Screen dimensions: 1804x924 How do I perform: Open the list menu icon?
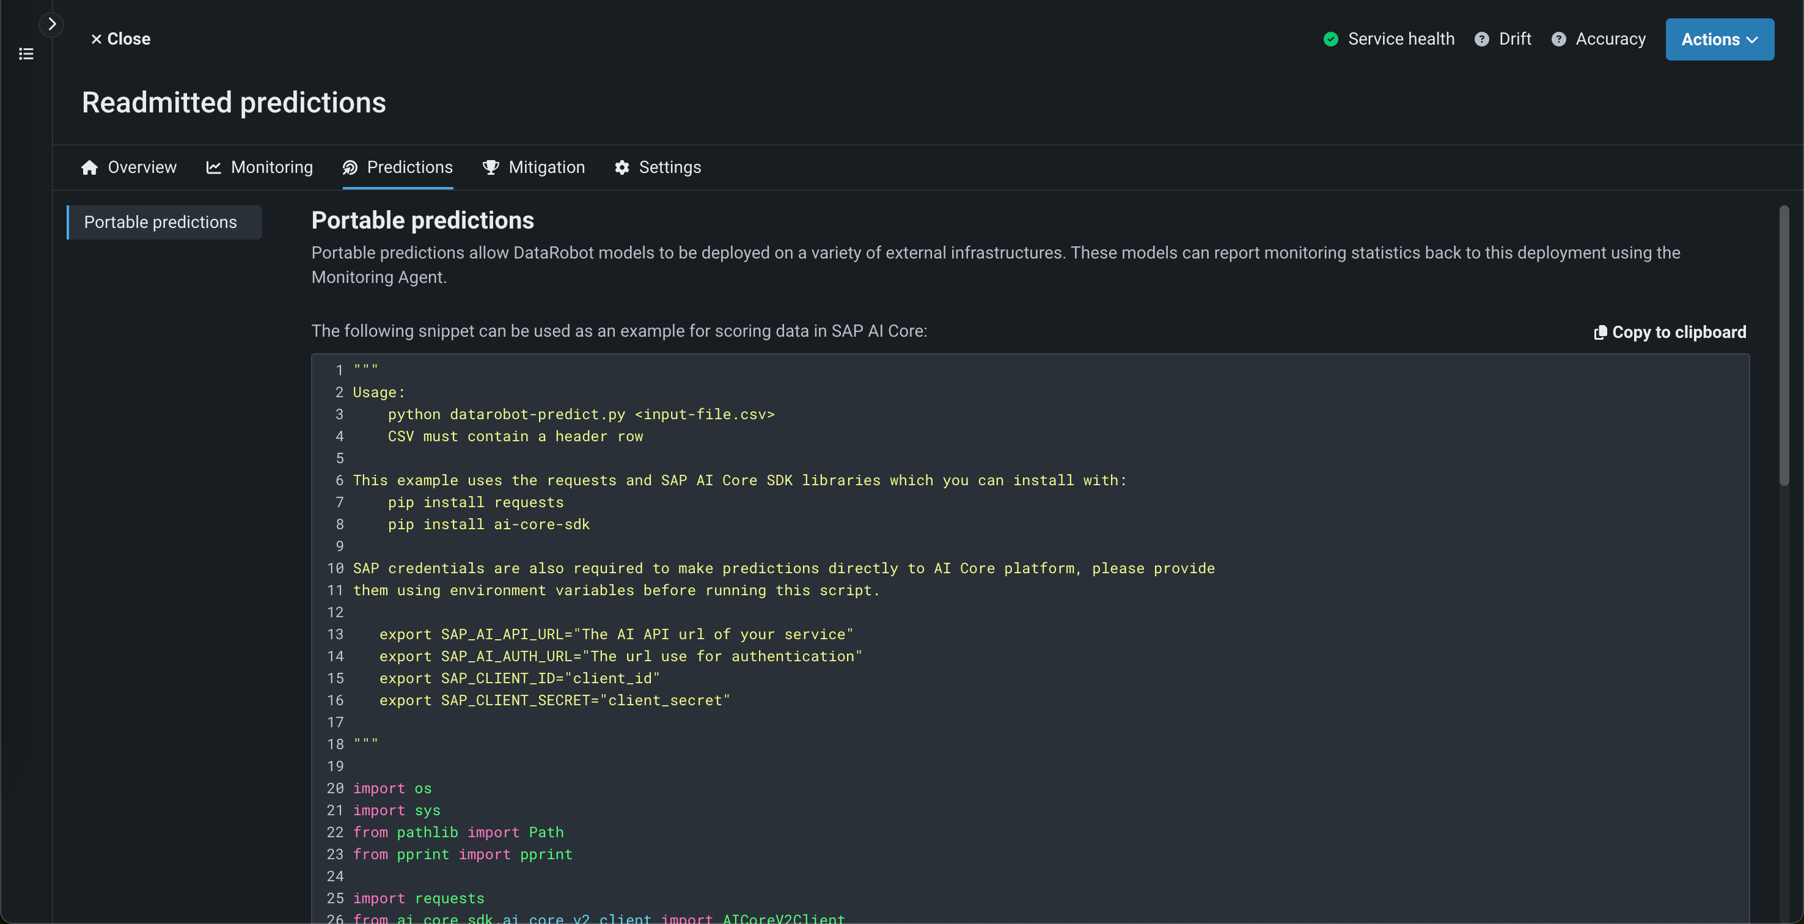(26, 54)
